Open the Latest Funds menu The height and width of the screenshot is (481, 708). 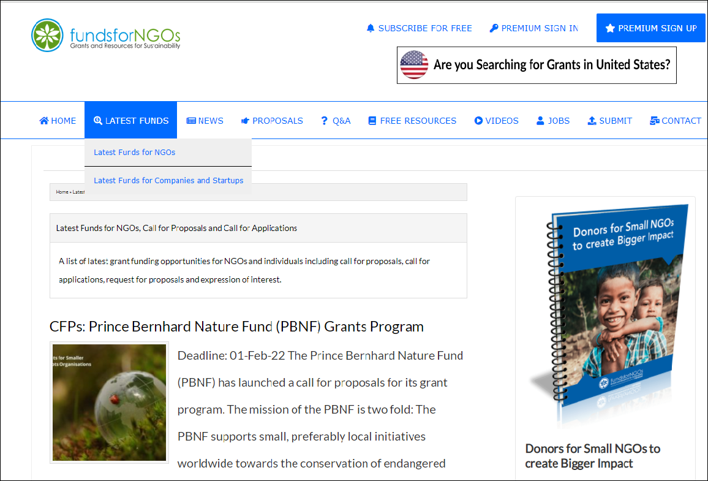tap(131, 121)
